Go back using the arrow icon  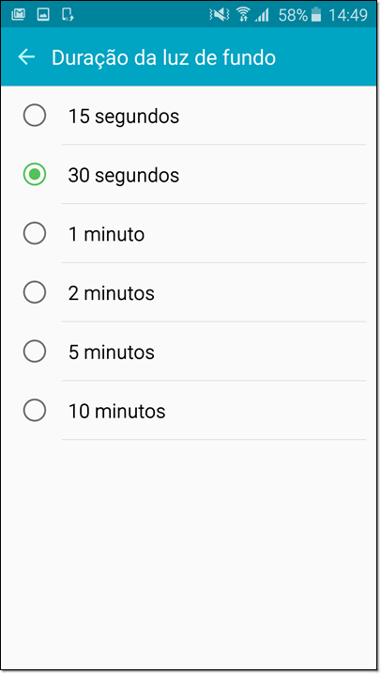[26, 56]
